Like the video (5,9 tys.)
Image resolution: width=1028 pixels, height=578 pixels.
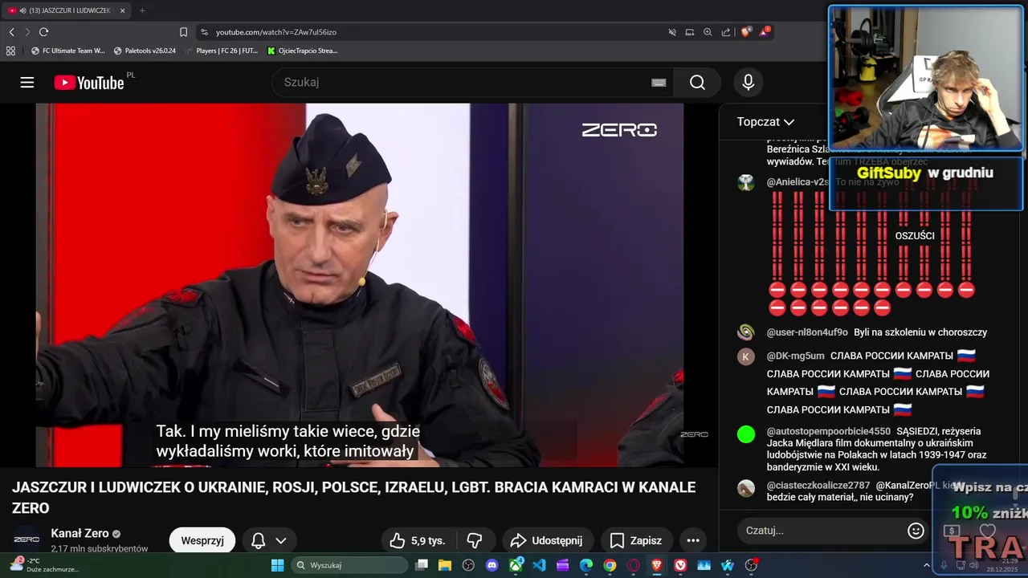tap(417, 540)
